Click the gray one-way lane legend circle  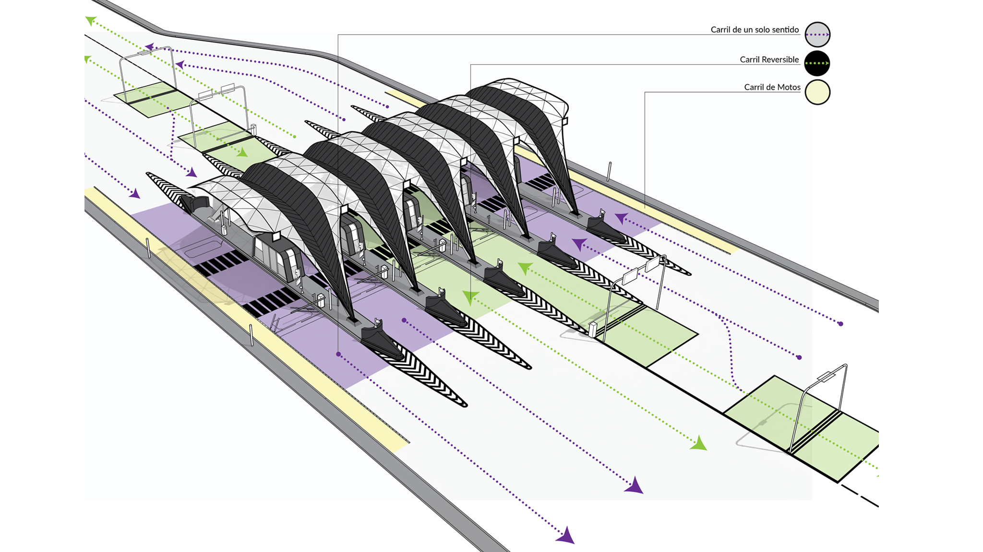coord(817,34)
